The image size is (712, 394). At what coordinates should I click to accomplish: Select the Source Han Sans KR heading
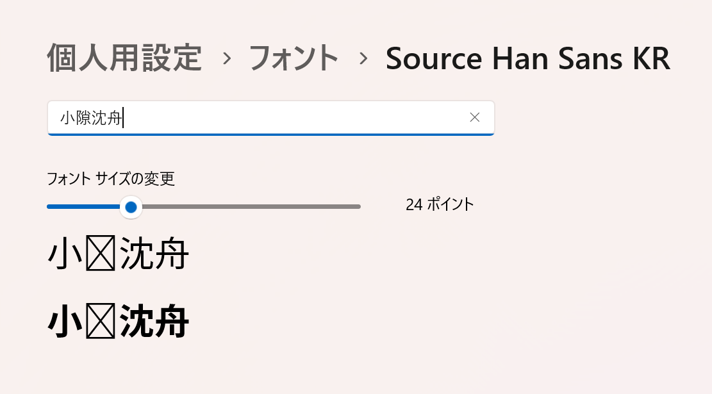(528, 58)
